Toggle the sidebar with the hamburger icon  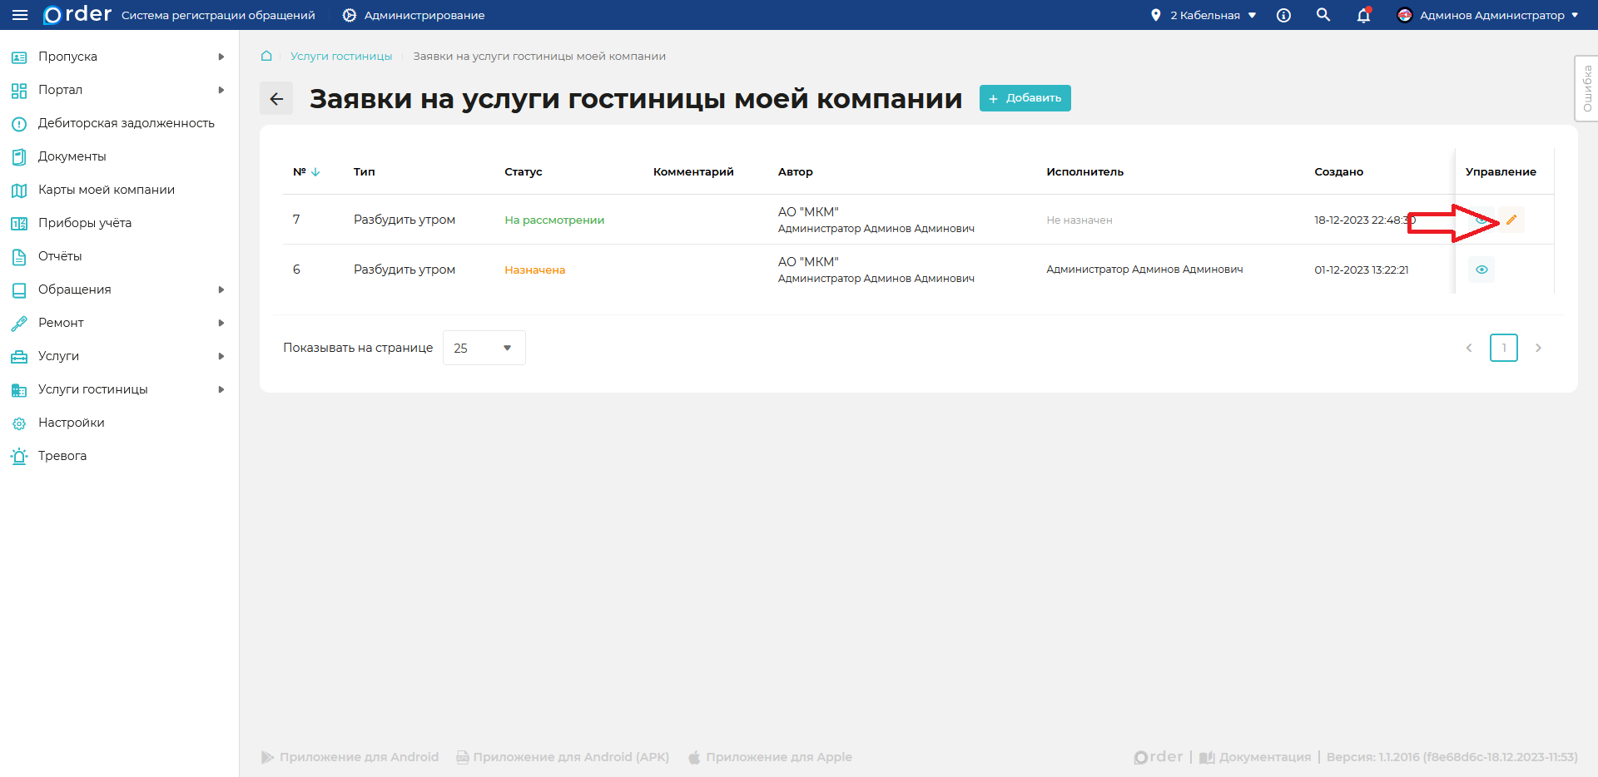tap(21, 14)
